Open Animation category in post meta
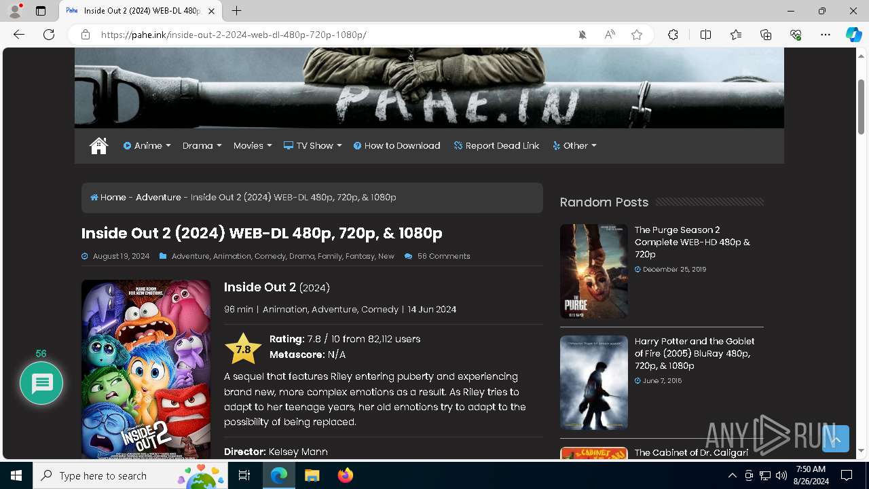 232,256
